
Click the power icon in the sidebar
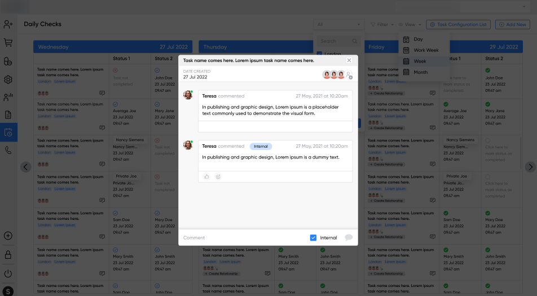(8, 273)
